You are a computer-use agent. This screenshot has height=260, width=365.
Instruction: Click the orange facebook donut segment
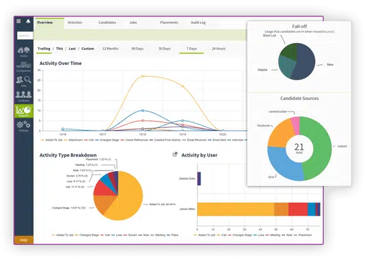click(x=280, y=134)
